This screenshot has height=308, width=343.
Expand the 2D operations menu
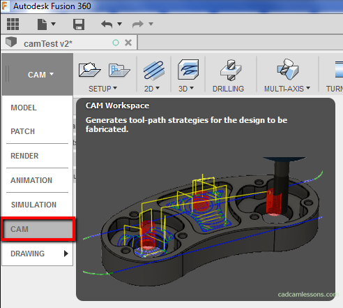click(152, 89)
